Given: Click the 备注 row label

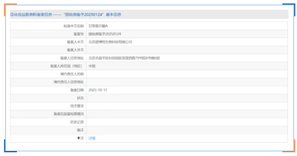Looking at the screenshot, I should pos(80,130).
